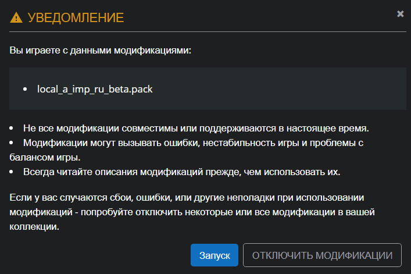Click the orange warning triangle icon
The width and height of the screenshot is (411, 274).
click(x=17, y=17)
